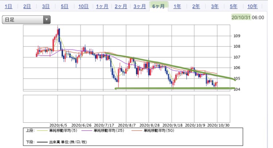Image resolution: width=273 pixels, height=148 pixels.
Task: Click the 2020/10/9 date label
Action: 195,125
